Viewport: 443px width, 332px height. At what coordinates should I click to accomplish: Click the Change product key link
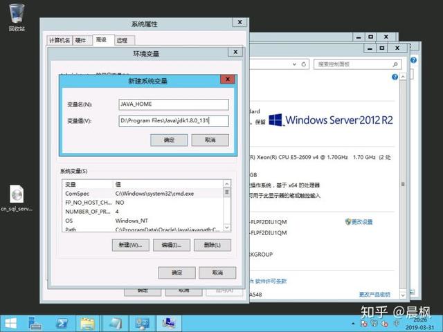pos(374,295)
